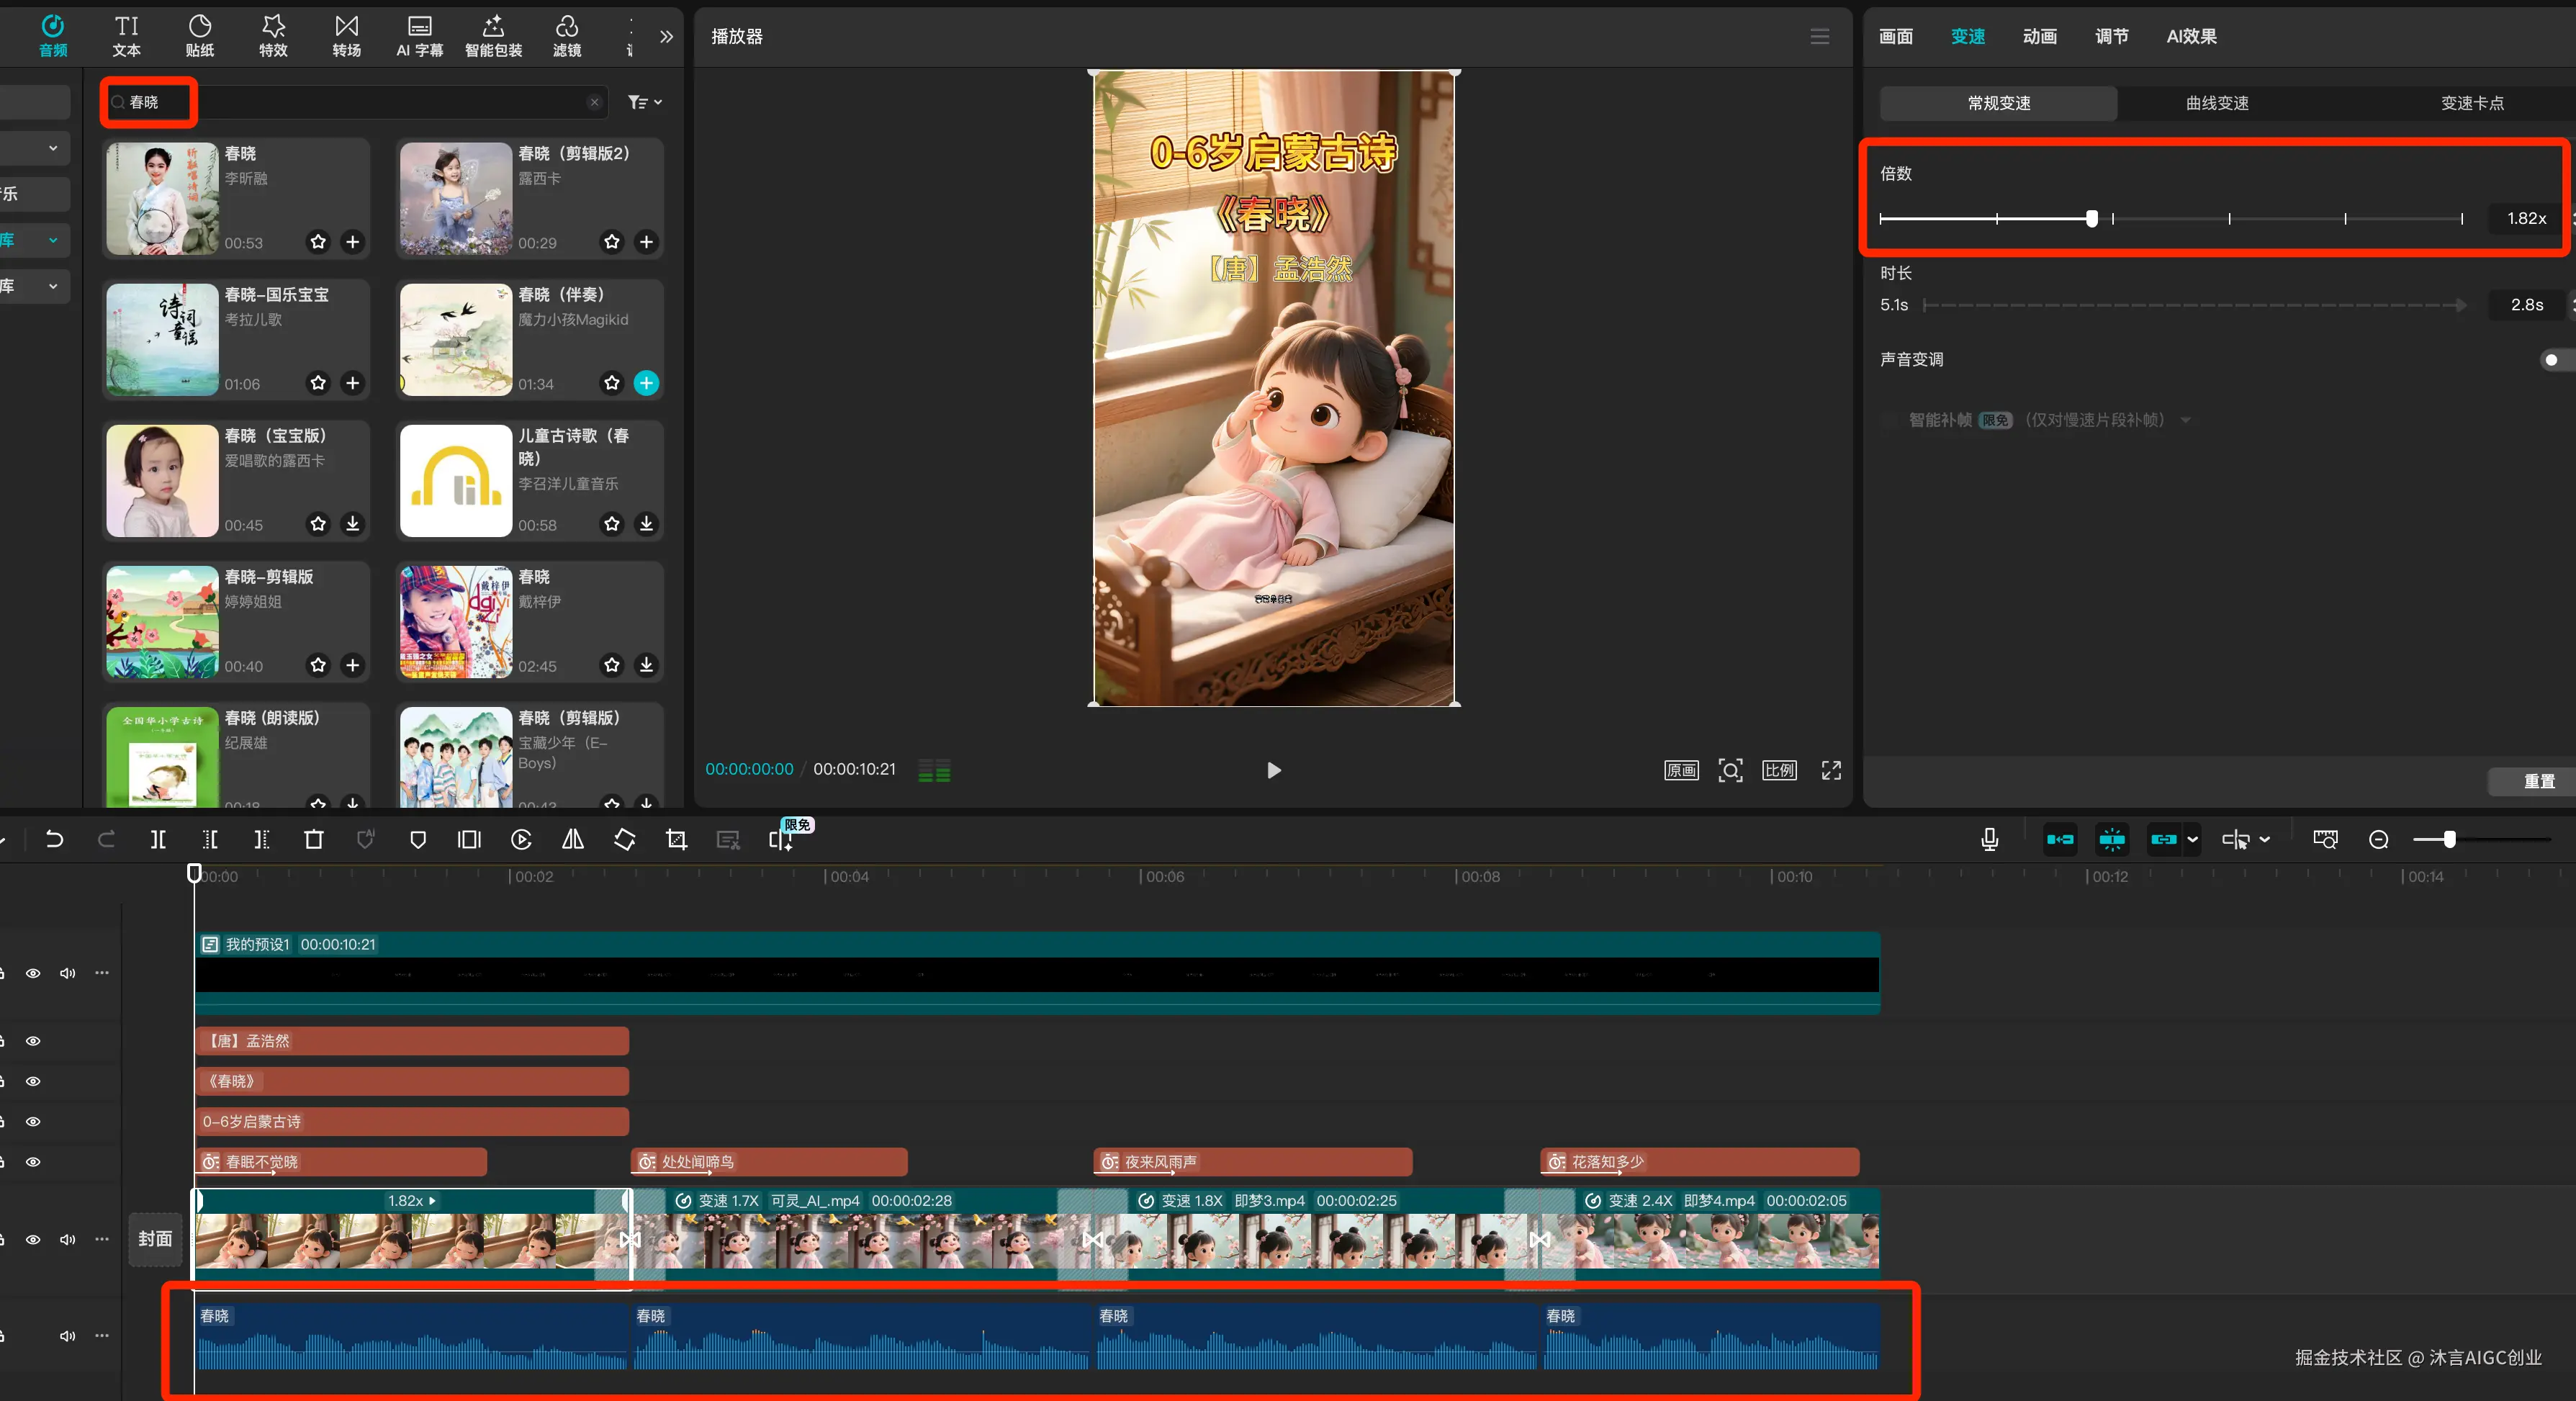The height and width of the screenshot is (1401, 2576).
Task: Click the 封面 cover button
Action: coord(155,1238)
